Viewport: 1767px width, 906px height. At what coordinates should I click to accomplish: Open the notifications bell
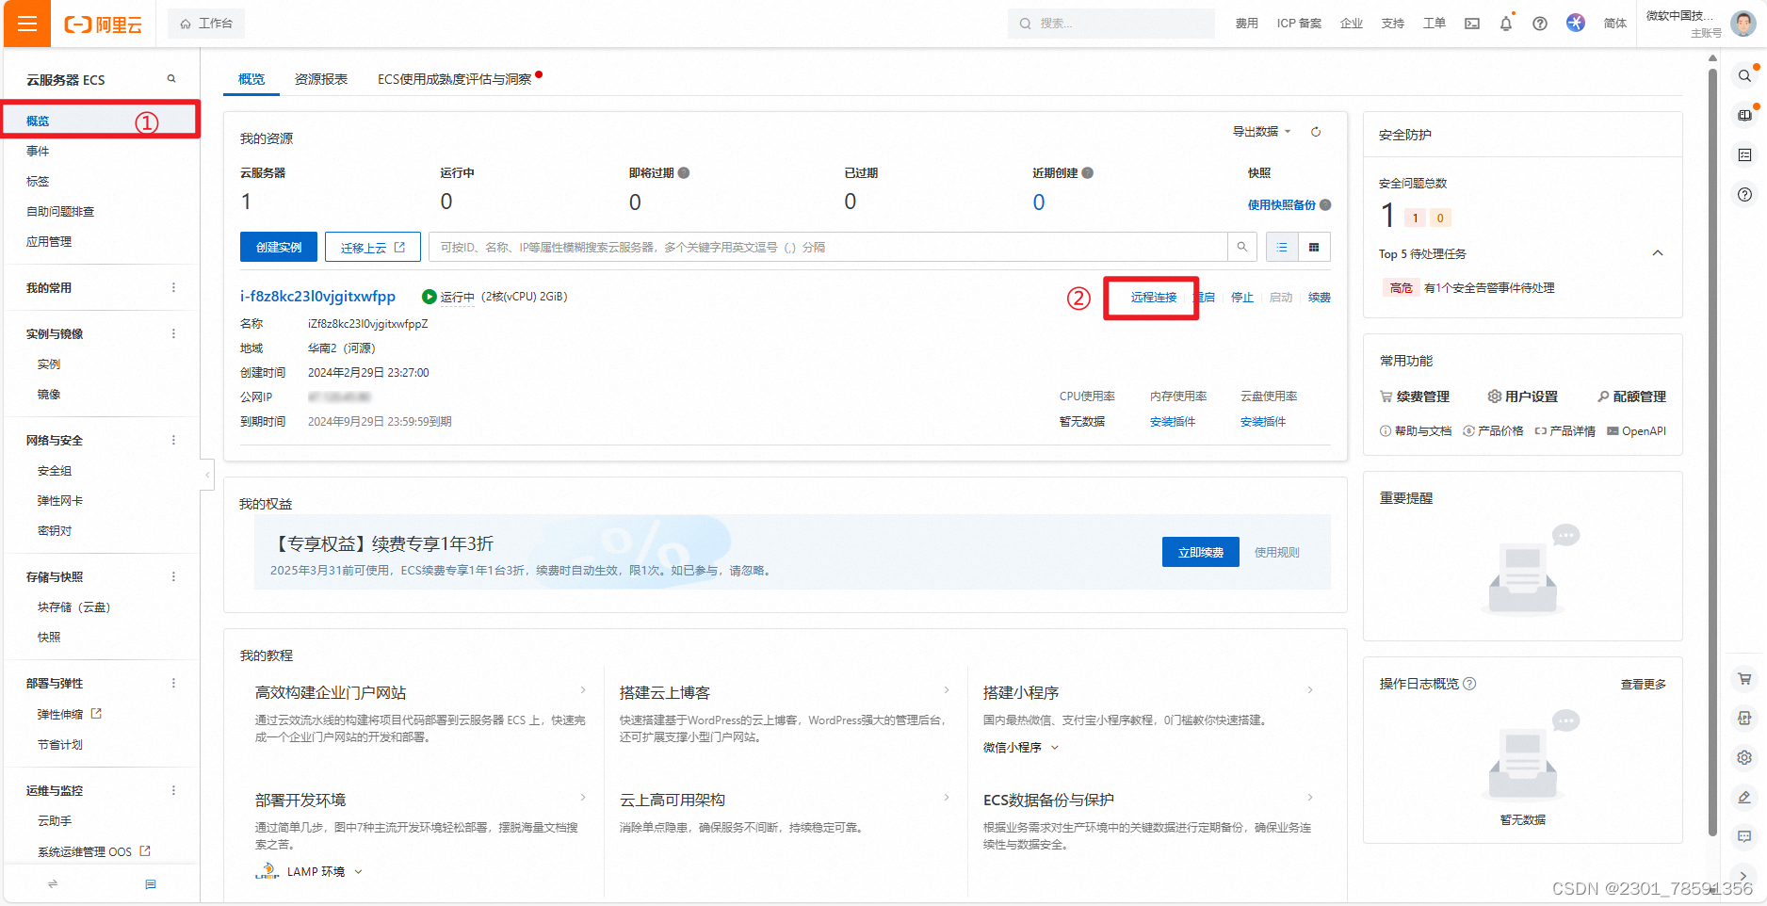pyautogui.click(x=1505, y=24)
